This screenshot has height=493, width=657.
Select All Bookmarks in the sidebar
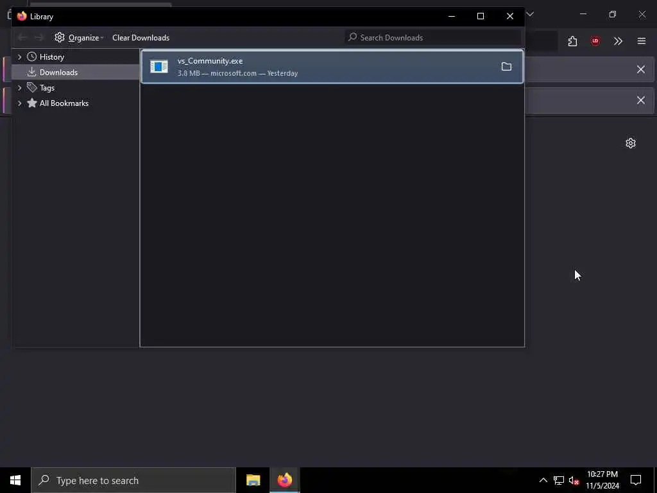tap(64, 103)
